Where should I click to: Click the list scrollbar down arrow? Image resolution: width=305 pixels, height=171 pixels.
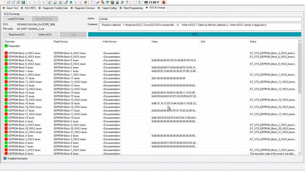[x=300, y=153]
